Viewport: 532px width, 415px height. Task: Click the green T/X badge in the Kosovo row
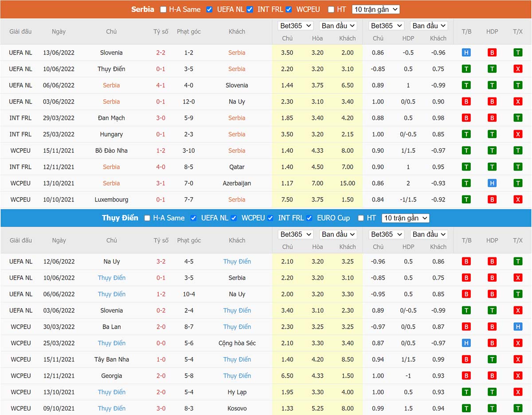pyautogui.click(x=518, y=408)
